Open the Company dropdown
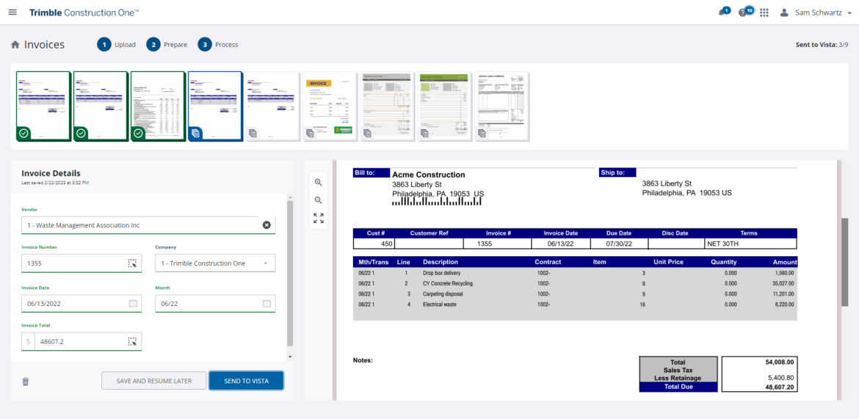The image size is (859, 419). 215,263
